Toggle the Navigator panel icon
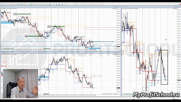 pos(11,5)
